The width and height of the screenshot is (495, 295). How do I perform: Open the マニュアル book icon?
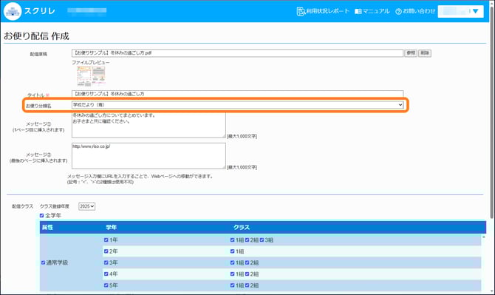tap(358, 11)
